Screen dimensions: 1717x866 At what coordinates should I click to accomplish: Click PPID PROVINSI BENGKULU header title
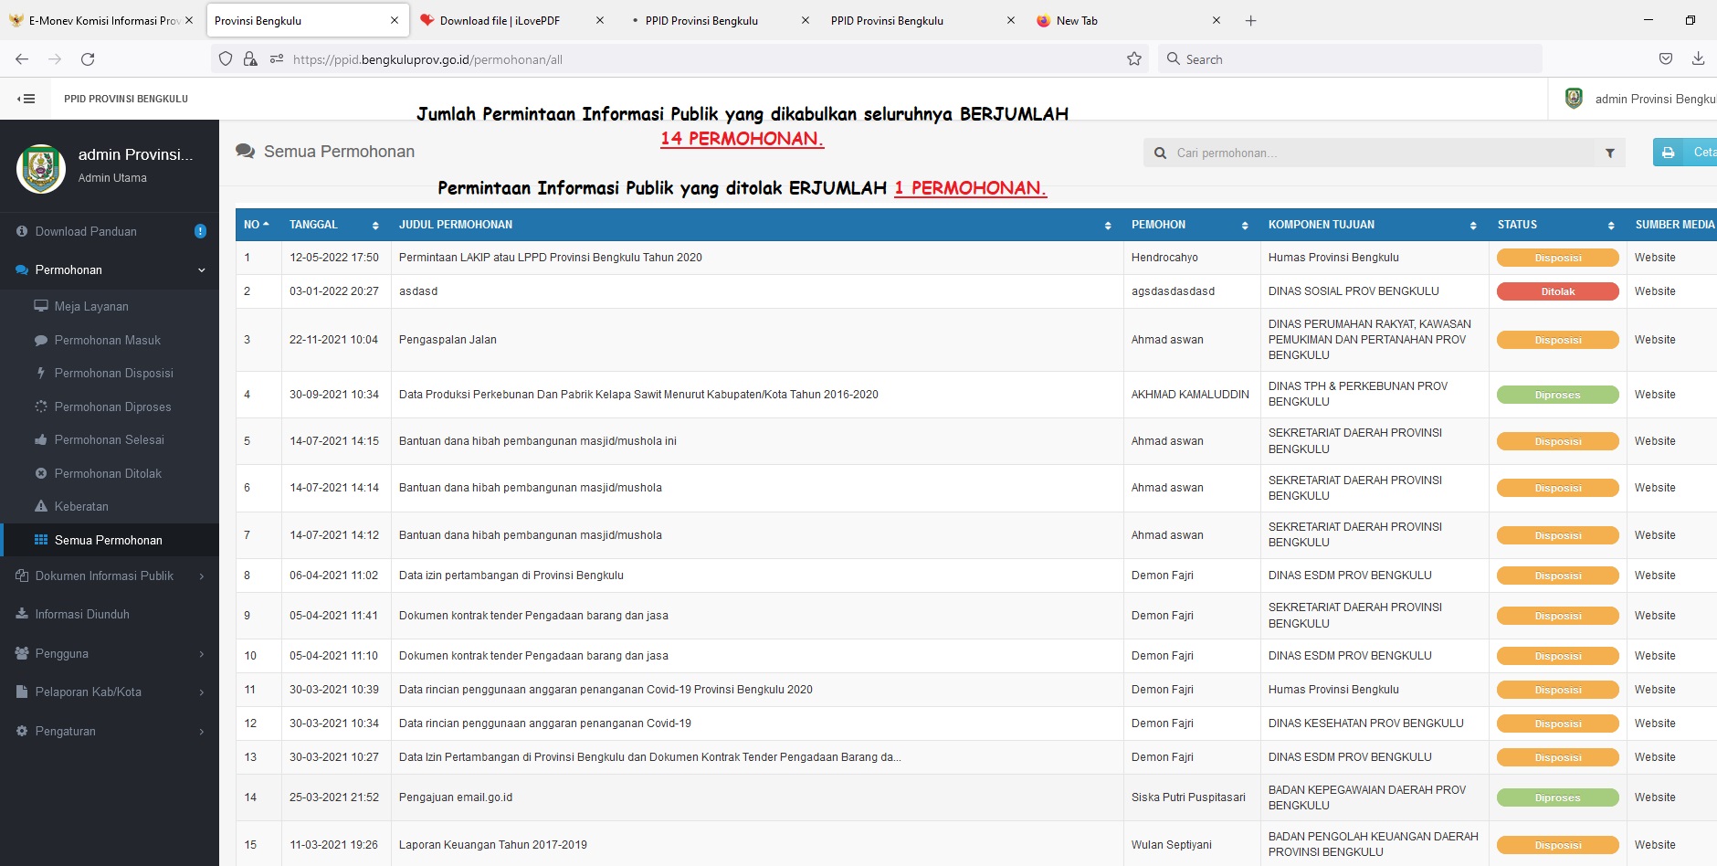[126, 99]
